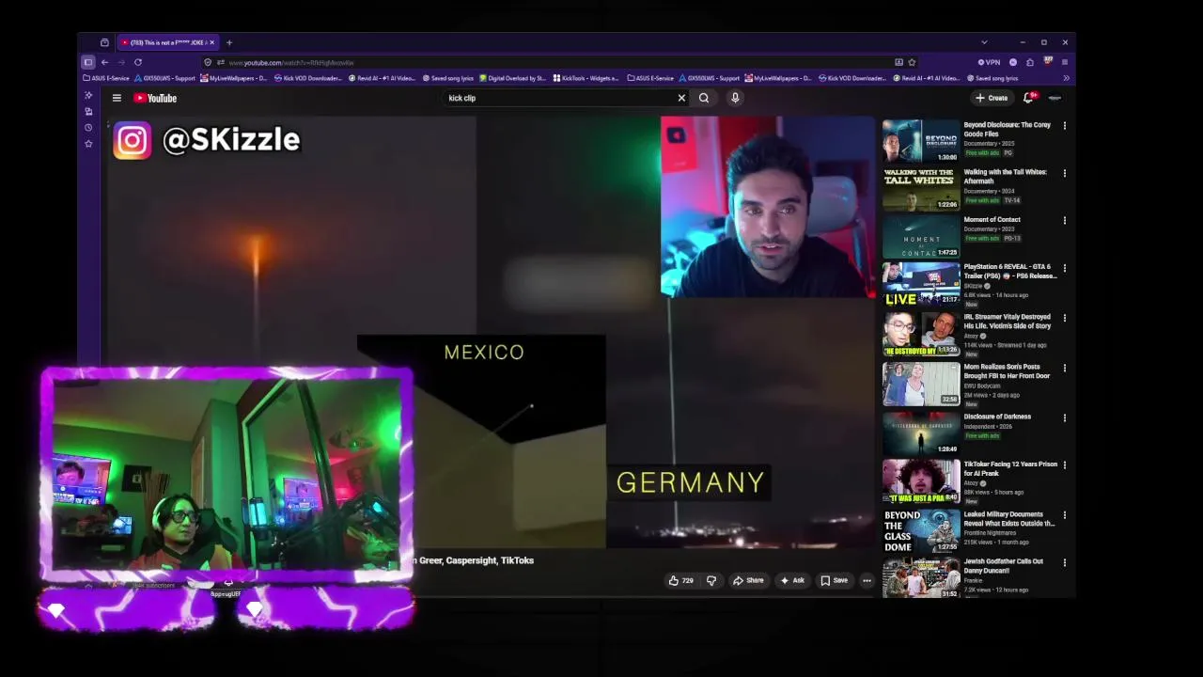
Task: Toggle the browser sidebar panel button
Action: [x=88, y=62]
